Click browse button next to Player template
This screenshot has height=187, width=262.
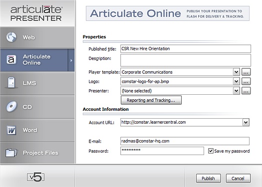(246, 72)
